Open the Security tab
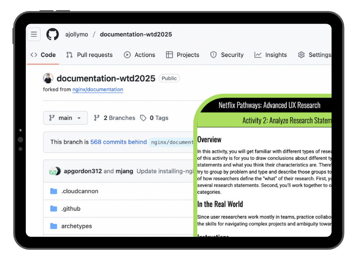This screenshot has height=263, width=355. [x=227, y=55]
